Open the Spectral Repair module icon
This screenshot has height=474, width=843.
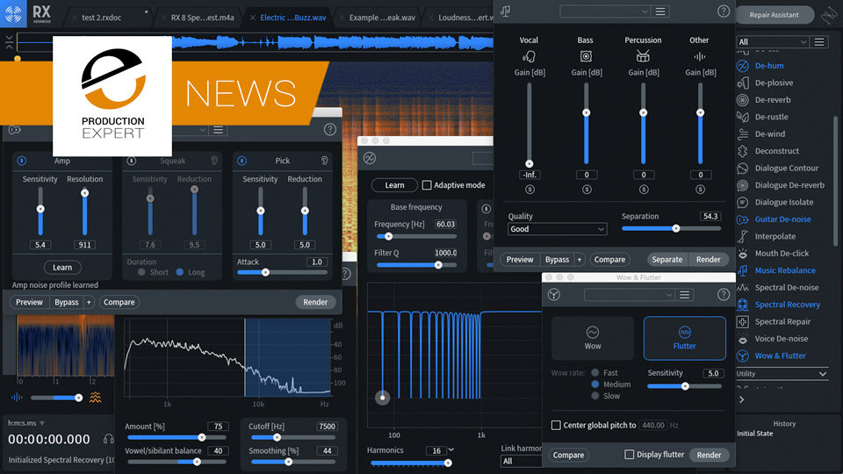pos(743,322)
